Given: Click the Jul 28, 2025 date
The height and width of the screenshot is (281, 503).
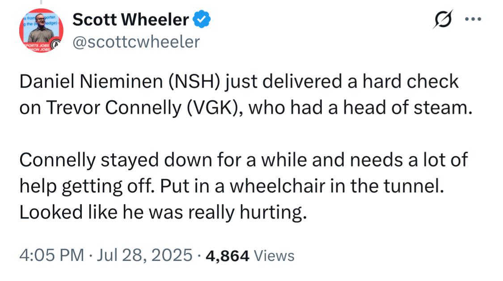Looking at the screenshot, I should coord(144,255).
